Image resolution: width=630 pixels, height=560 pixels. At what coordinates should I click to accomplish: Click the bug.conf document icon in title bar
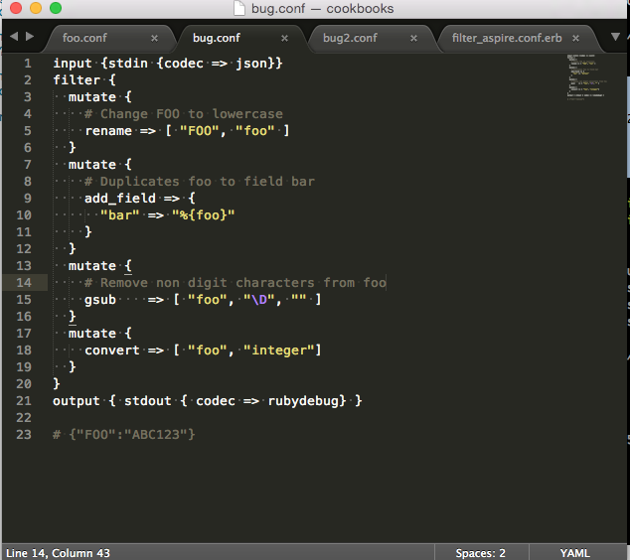pyautogui.click(x=239, y=8)
